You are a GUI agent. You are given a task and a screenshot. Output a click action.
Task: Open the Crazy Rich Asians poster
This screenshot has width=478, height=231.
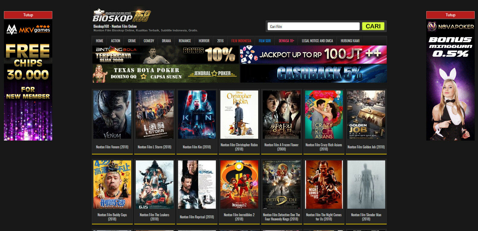(324, 115)
